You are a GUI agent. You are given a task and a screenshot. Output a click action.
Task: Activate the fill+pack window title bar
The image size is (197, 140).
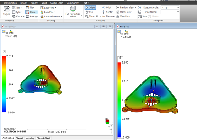coord(156,27)
